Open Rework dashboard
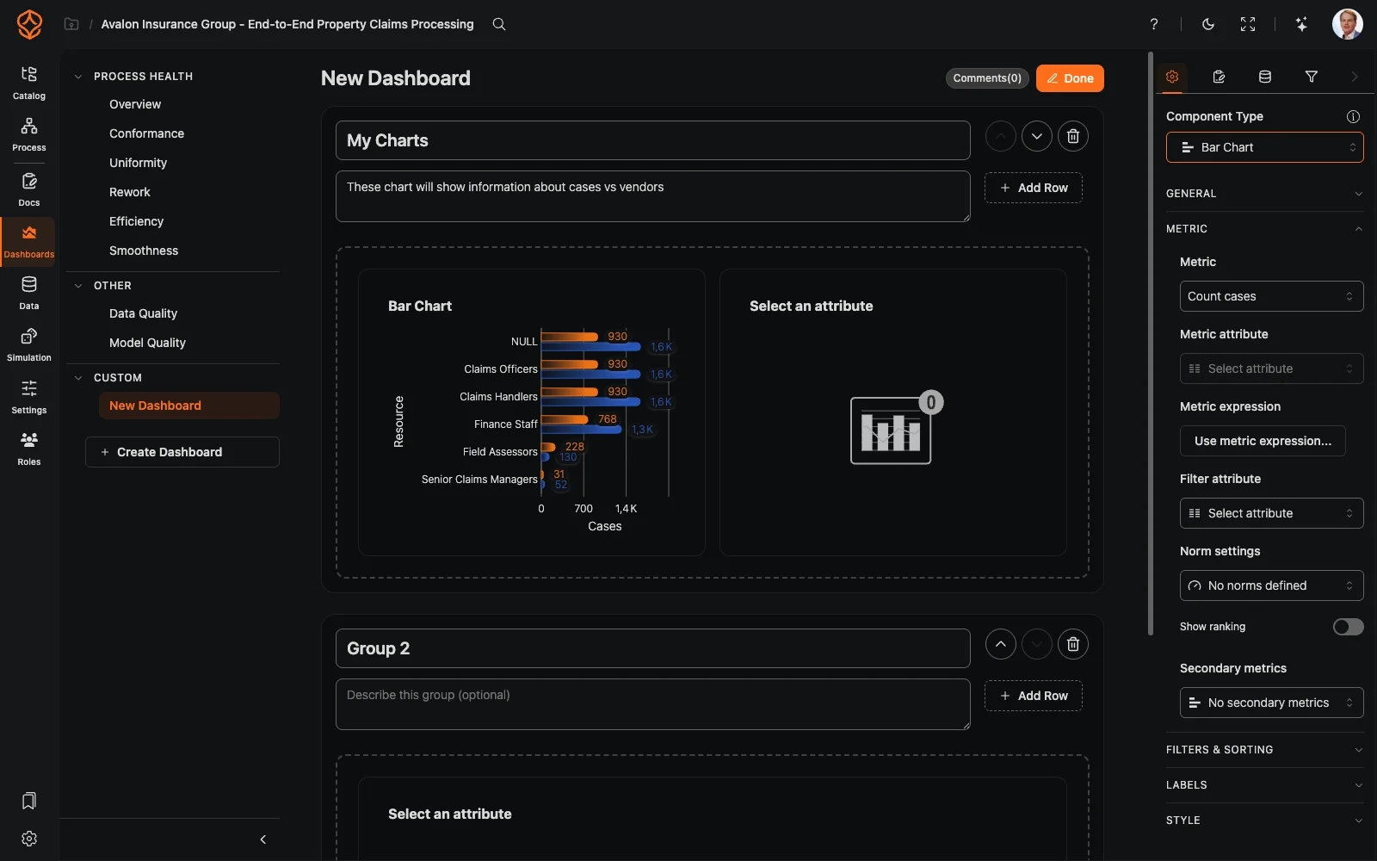 (x=129, y=192)
